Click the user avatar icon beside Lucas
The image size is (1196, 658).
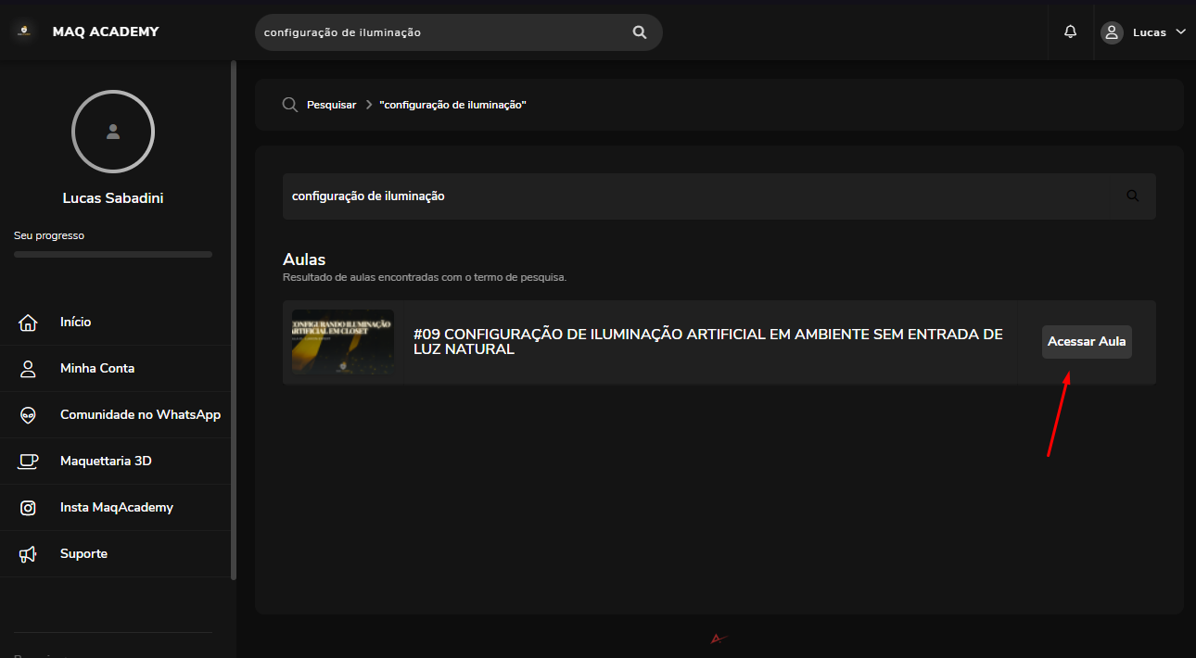point(1112,32)
